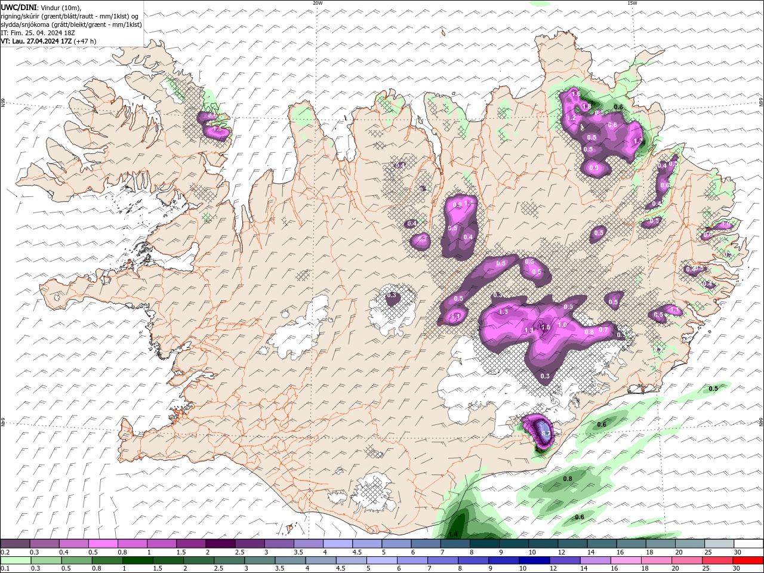This screenshot has width=764, height=573.
Task: Pick the pale grey top-row swatch between 25 and 30
Action: [x=719, y=543]
